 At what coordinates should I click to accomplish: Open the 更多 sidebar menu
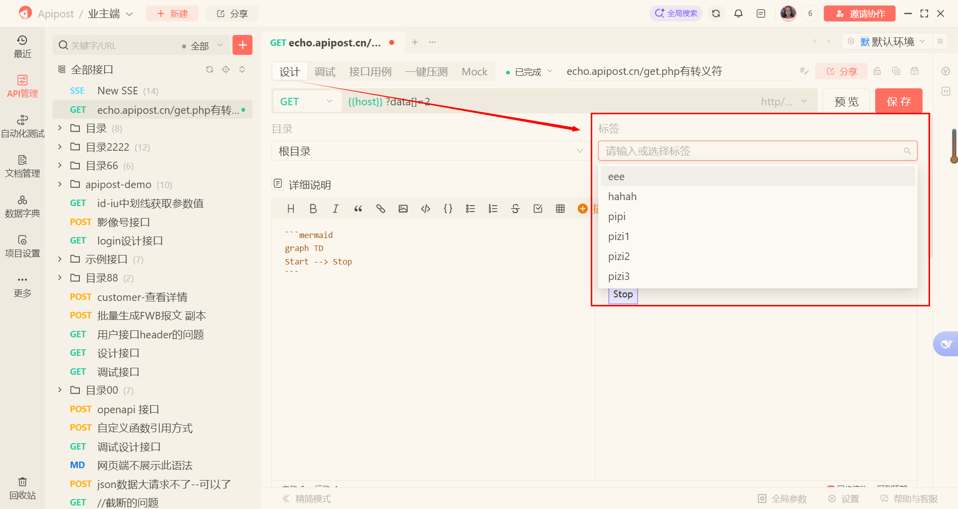point(22,286)
